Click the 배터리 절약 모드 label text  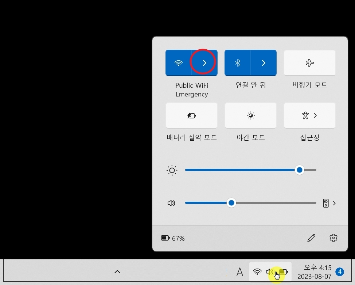192,137
